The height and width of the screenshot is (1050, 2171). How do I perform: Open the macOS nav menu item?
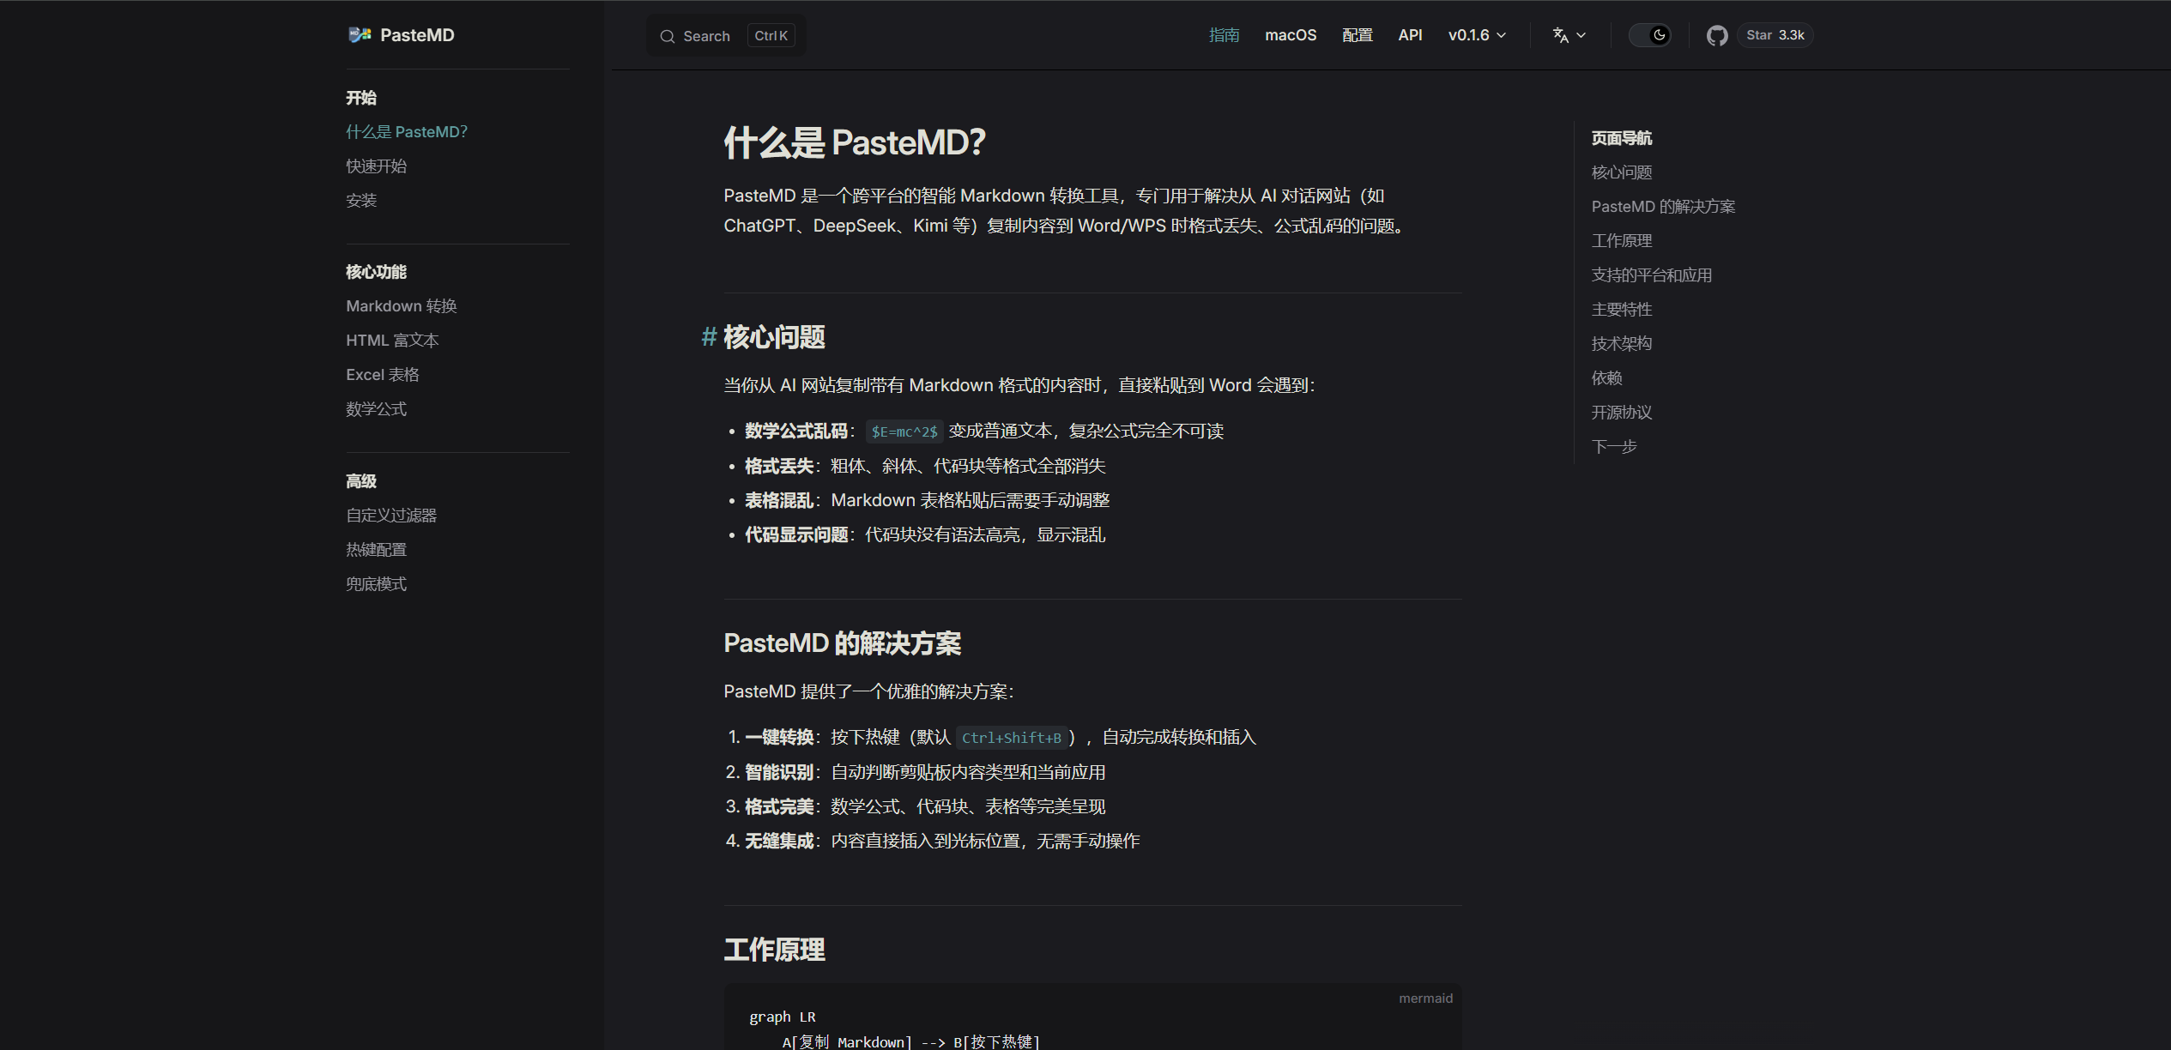point(1290,35)
